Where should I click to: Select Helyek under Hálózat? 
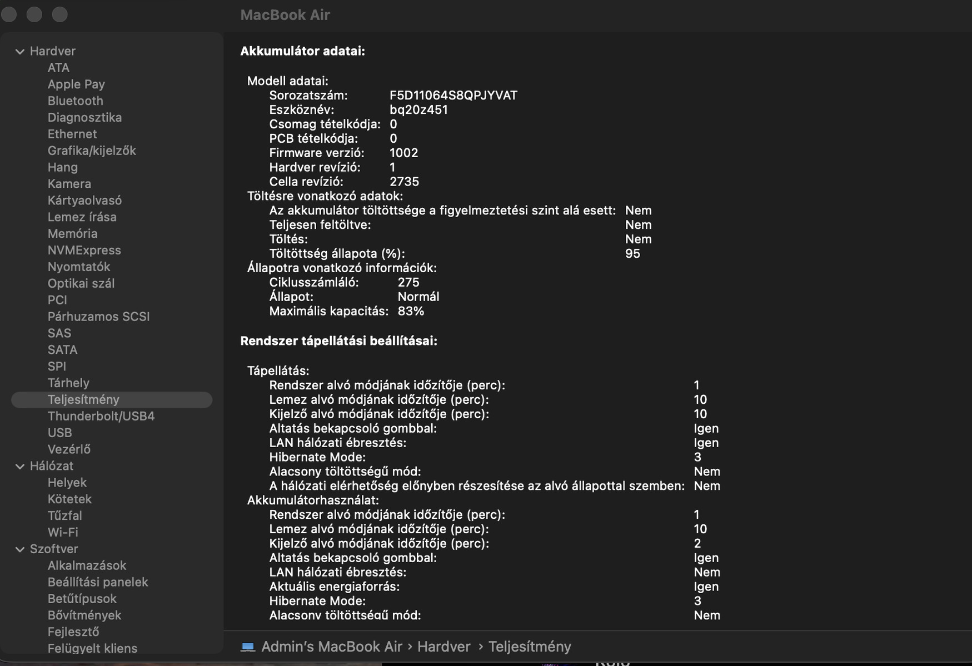[x=67, y=483]
